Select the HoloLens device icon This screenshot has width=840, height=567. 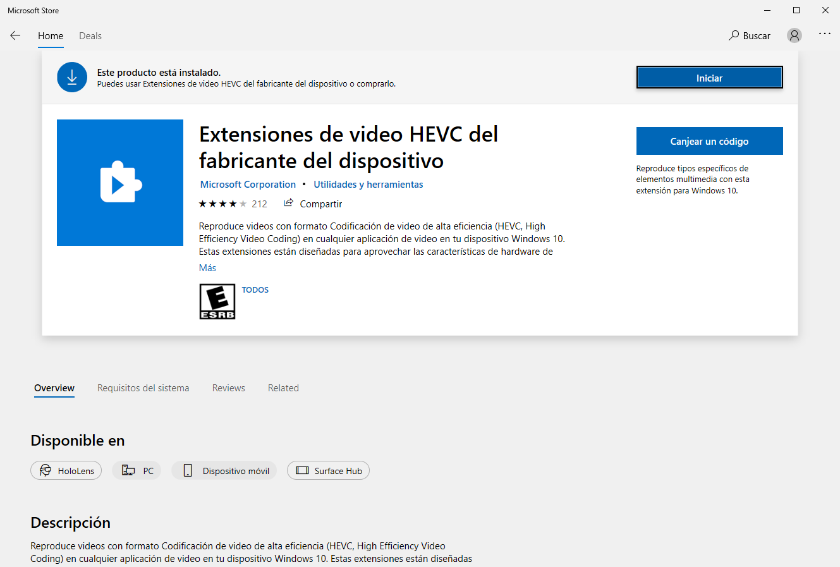pyautogui.click(x=45, y=470)
